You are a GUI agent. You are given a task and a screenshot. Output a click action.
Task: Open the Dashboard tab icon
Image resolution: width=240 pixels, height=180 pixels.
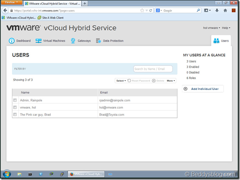click(x=12, y=41)
